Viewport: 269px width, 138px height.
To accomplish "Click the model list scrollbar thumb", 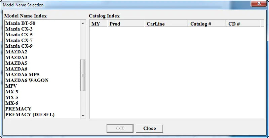I will (83, 75).
